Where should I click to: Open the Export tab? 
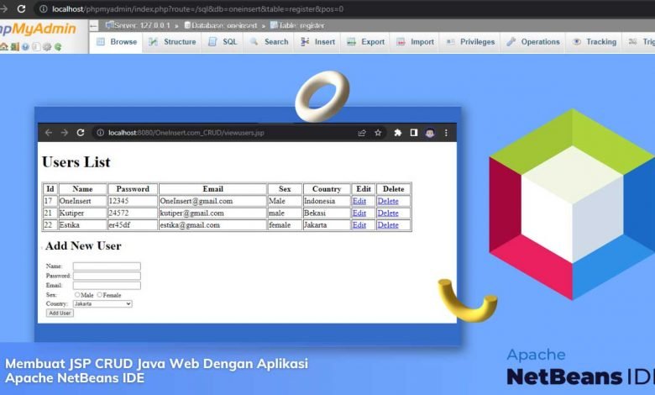click(x=366, y=42)
